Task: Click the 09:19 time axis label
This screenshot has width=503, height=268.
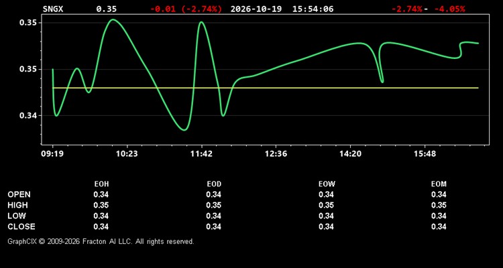Action: [52, 154]
